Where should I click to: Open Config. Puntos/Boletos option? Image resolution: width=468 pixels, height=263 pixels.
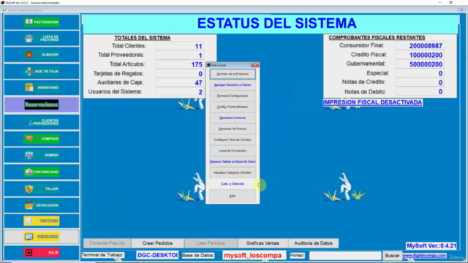point(233,107)
